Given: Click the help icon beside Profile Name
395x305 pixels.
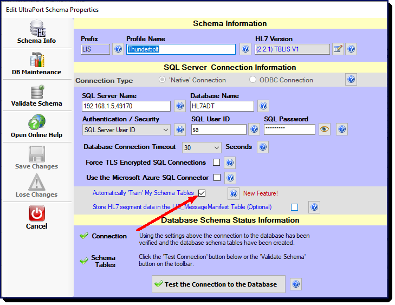Looking at the screenshot, I should click(x=245, y=49).
